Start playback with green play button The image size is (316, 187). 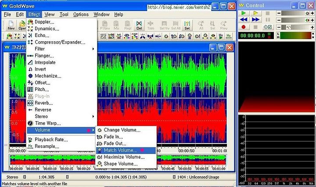(x=244, y=13)
